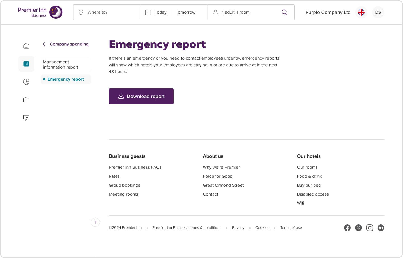Open the Group bookings link
Screen dimensions: 403x258
124,185
